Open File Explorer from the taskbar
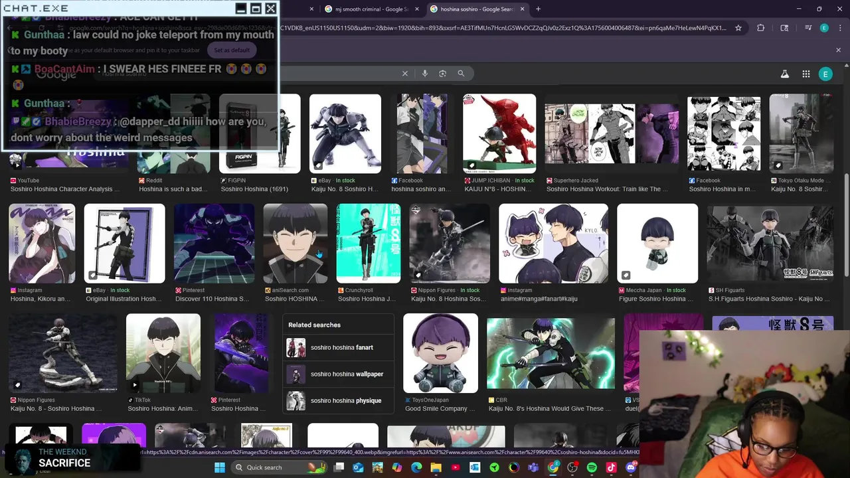Screen dimensions: 850x478 pos(436,467)
